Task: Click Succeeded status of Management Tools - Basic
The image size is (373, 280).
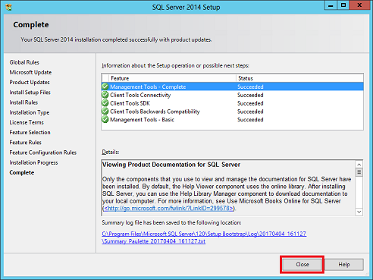Action: coord(250,119)
